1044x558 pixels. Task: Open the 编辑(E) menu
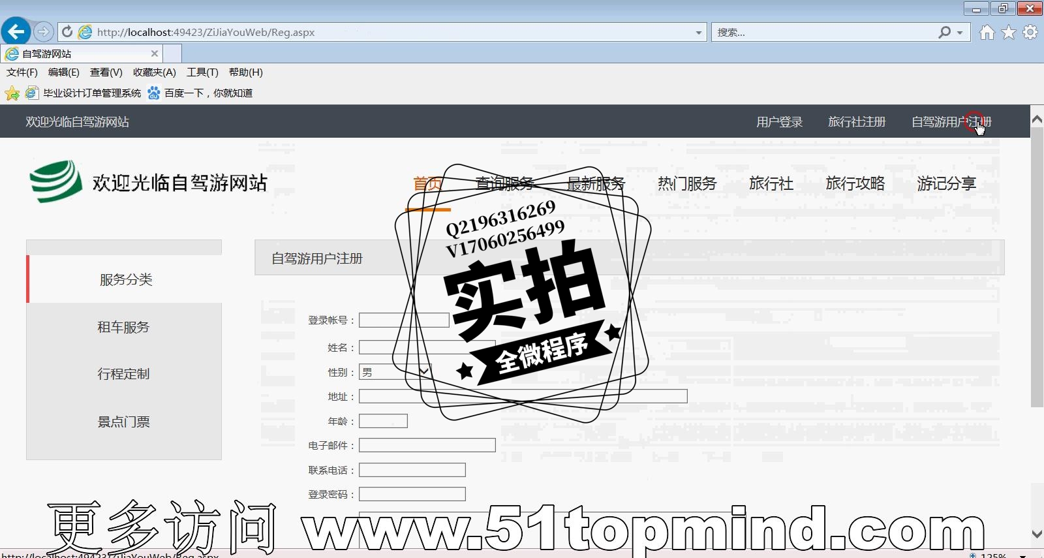(x=64, y=72)
